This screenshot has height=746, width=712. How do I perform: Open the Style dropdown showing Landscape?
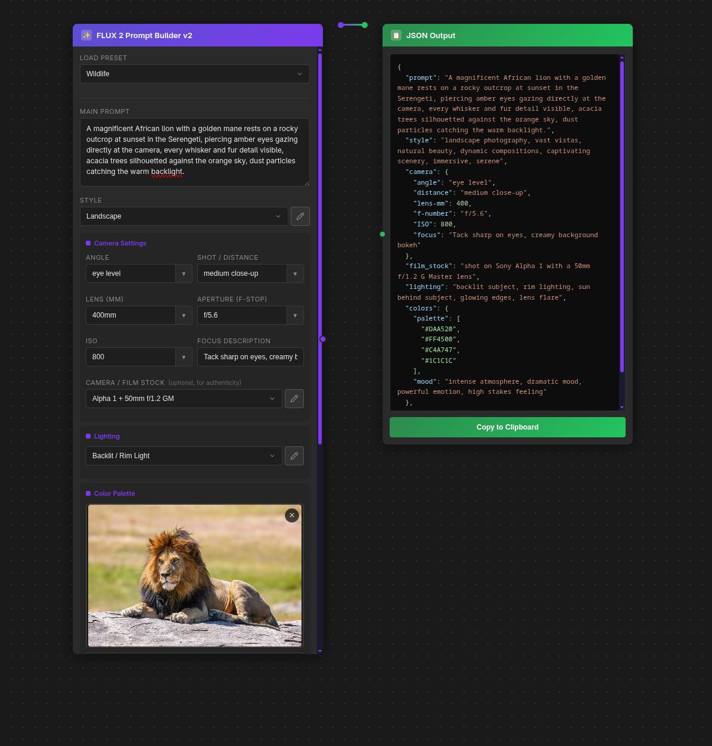pos(184,216)
